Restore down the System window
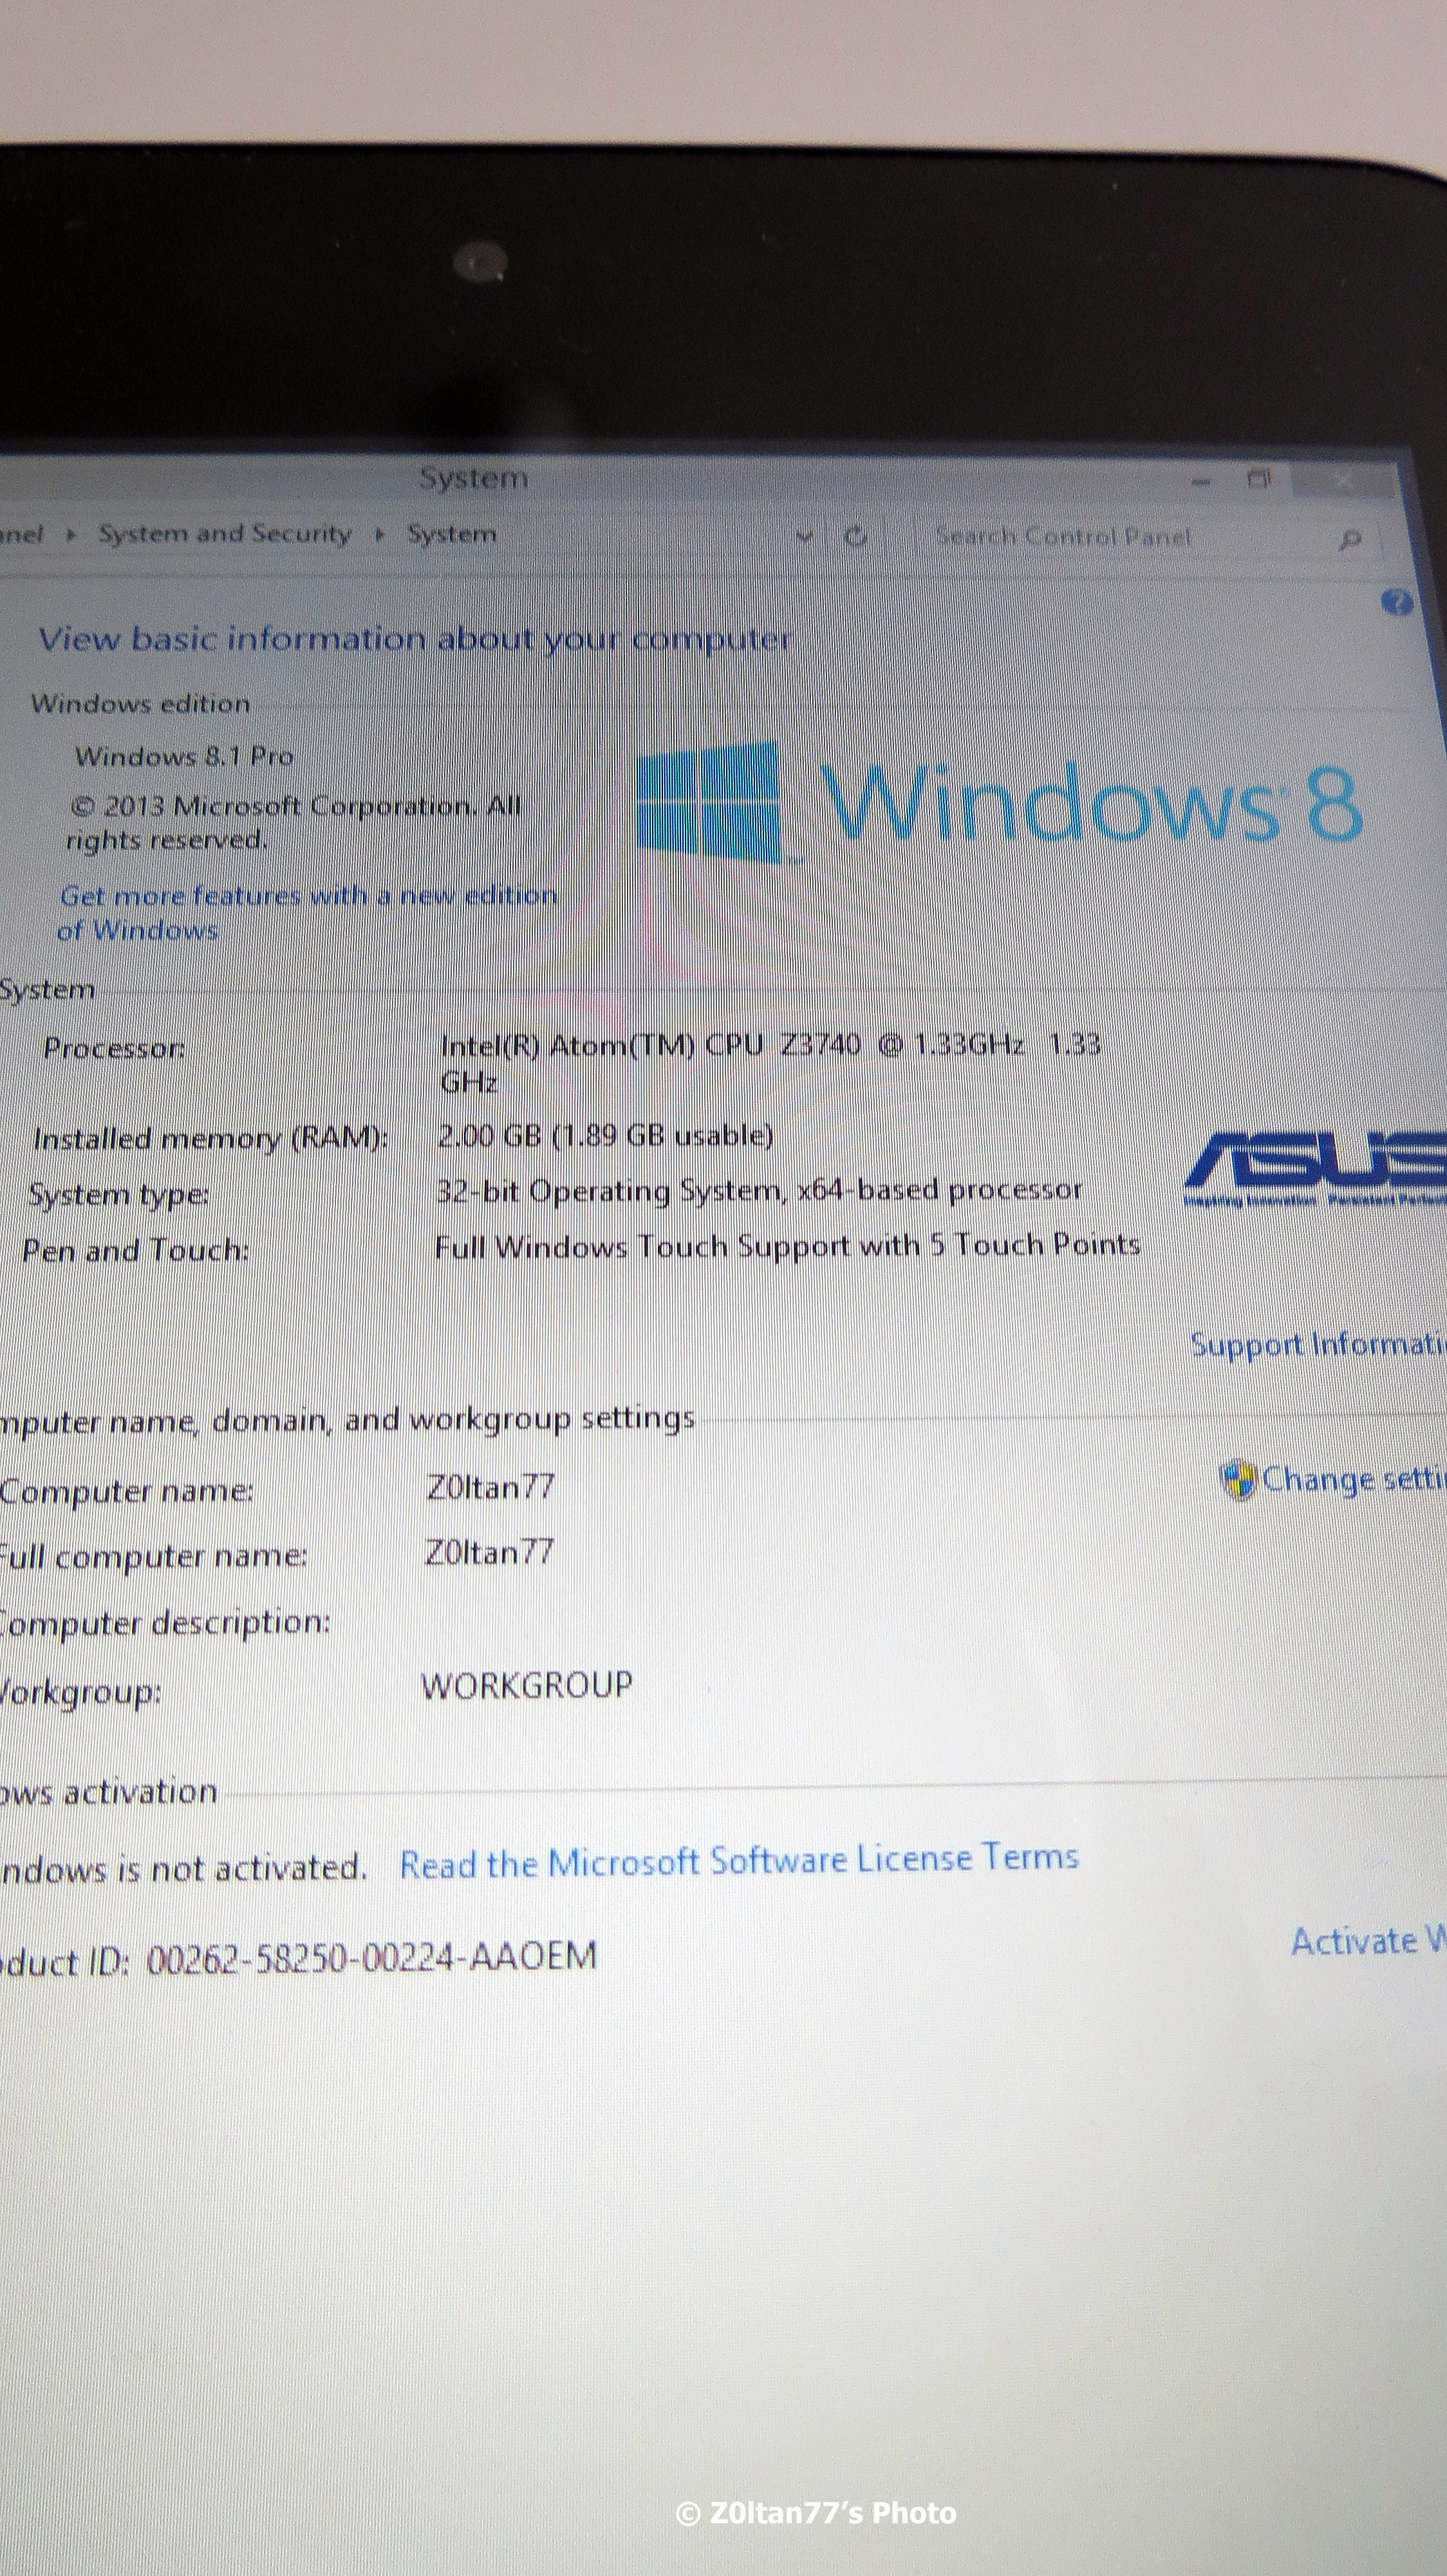 (1259, 480)
